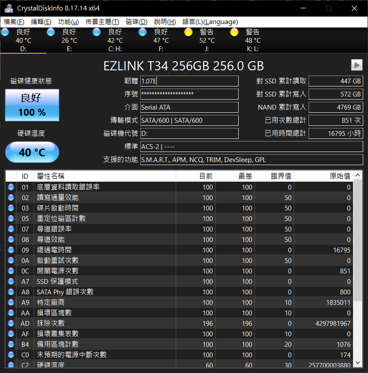Click the transfer mode field SATA/600 | SATA/600
Screen dimensions: 368x373
[x=189, y=121]
